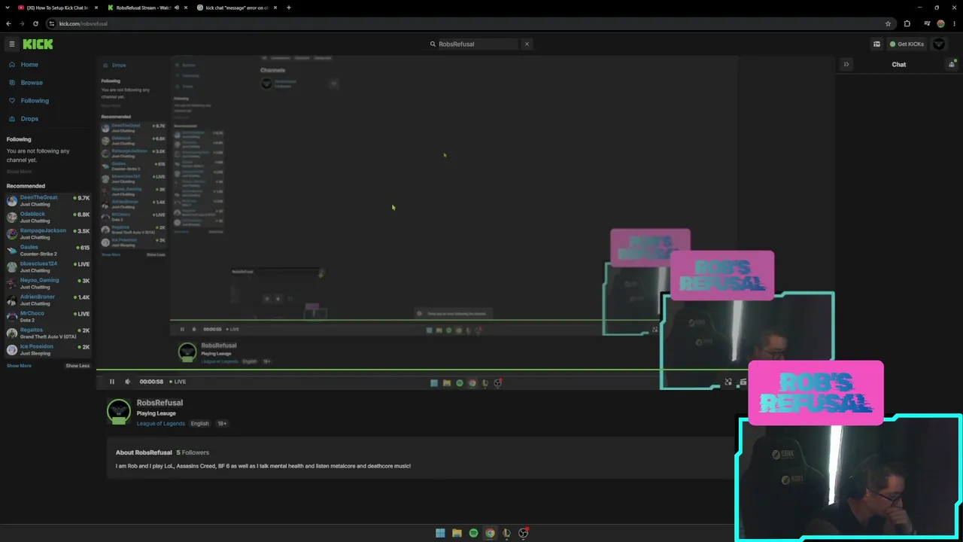Expand recommended list with Show More

19,366
